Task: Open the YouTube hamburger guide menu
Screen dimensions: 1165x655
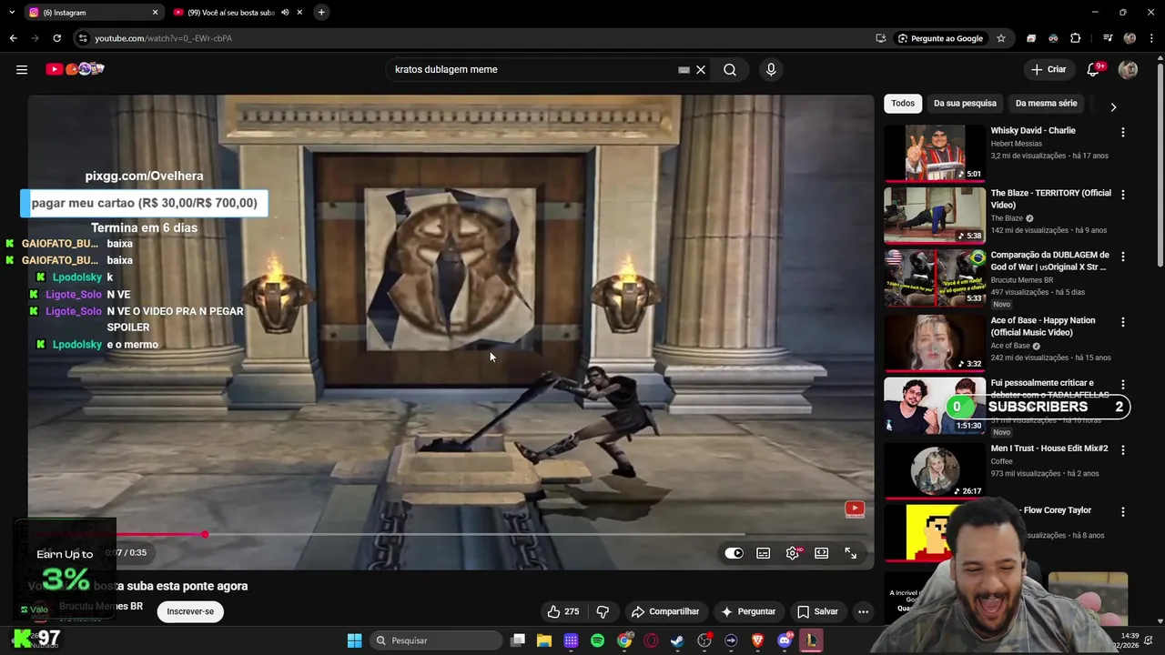Action: point(22,69)
